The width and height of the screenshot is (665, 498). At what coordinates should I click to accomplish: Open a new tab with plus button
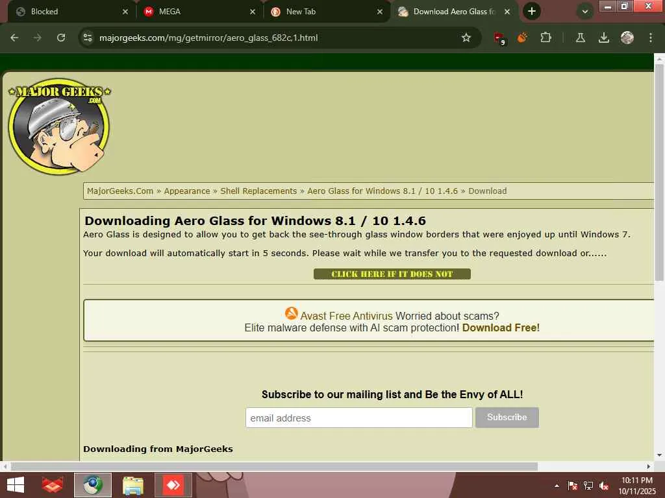(532, 12)
